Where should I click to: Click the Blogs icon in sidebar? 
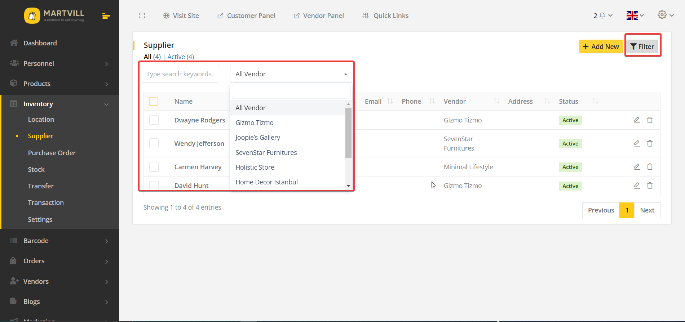pos(13,301)
